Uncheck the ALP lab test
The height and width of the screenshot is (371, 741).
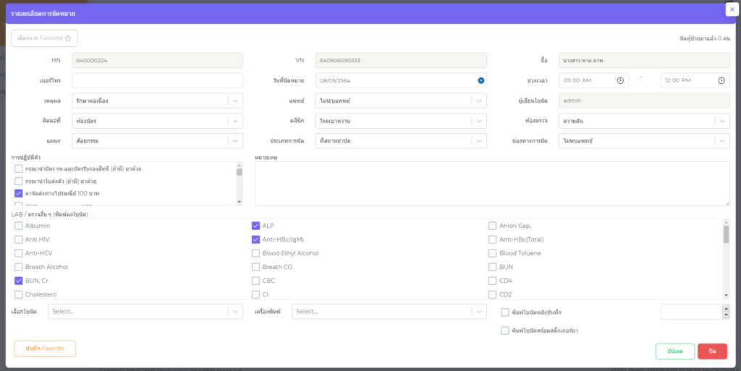[x=256, y=226]
